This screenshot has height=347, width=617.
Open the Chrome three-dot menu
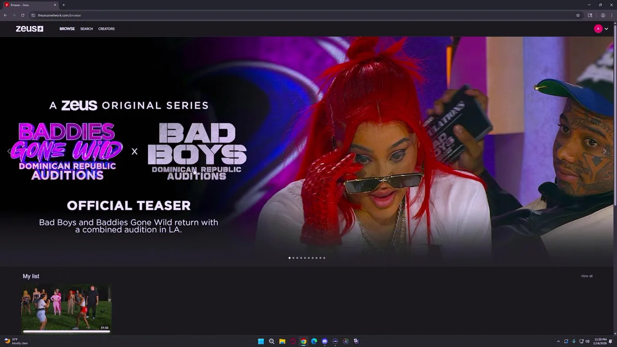[612, 15]
